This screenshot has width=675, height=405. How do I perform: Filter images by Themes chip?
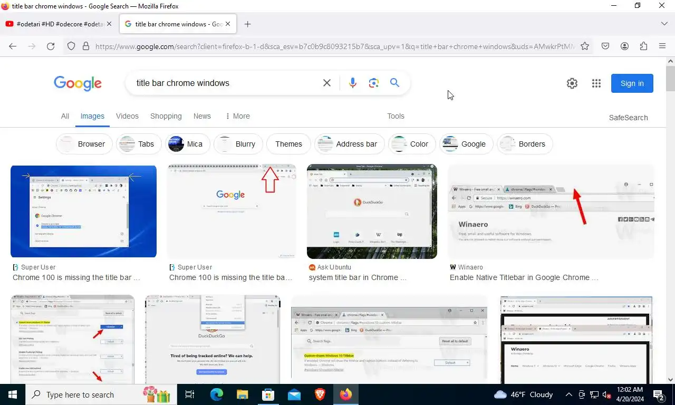(288, 144)
